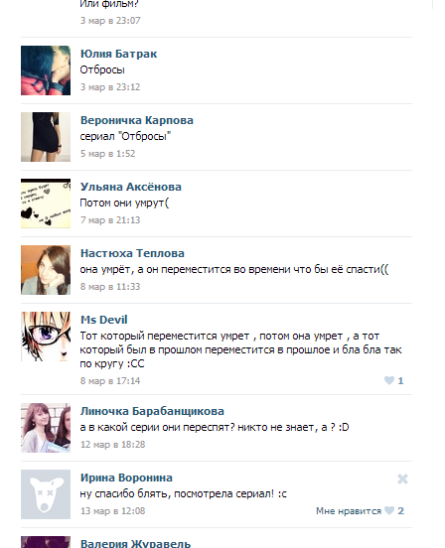Click the heart icon on Ms Devil's comment

389,380
